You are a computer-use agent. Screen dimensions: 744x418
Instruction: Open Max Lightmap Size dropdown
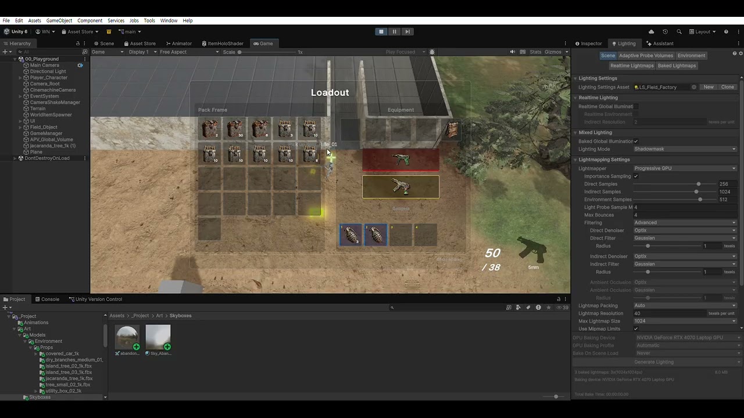(685, 321)
